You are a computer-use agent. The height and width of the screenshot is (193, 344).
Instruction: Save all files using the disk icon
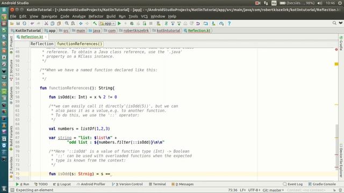tap(18, 24)
